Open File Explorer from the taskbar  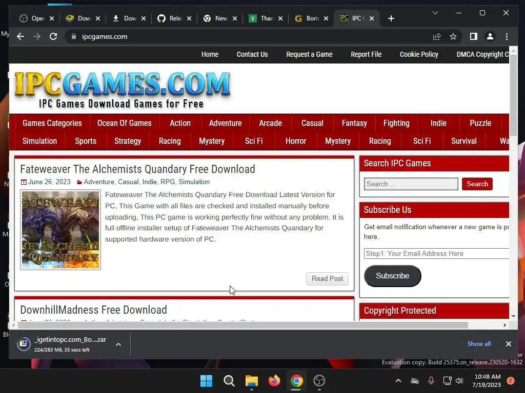pyautogui.click(x=251, y=381)
